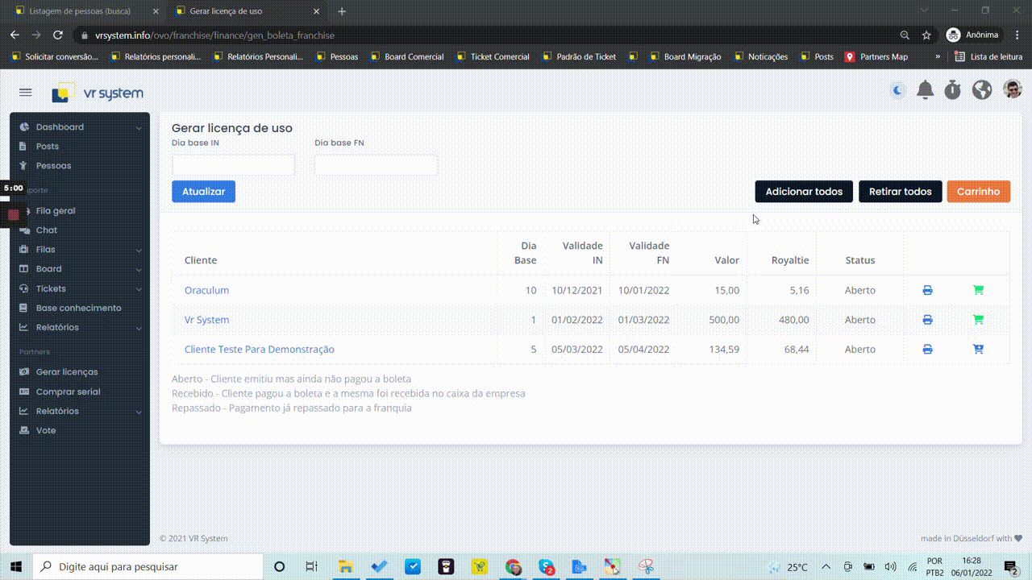Viewport: 1032px width, 580px height.
Task: Switch to Listagem de pessoas browser tab
Action: (85, 11)
